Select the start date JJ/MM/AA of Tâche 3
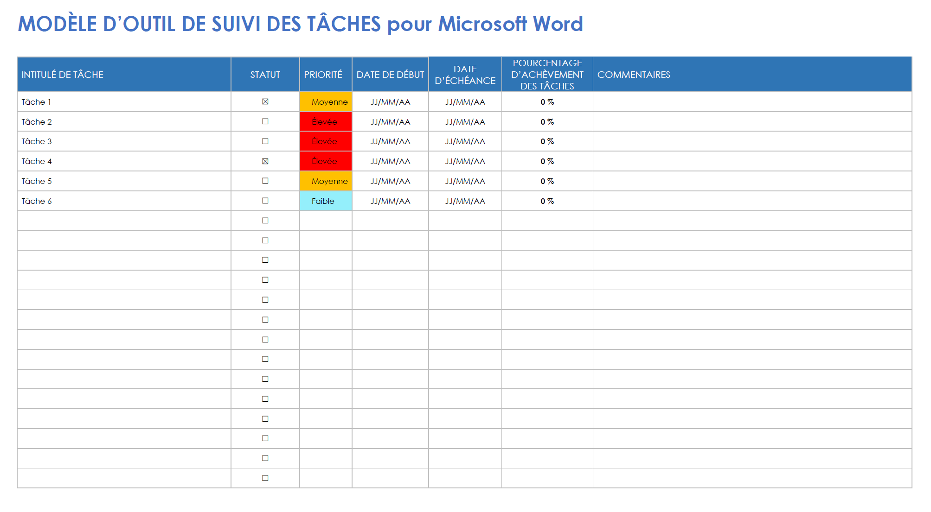Image resolution: width=931 pixels, height=512 pixels. 390,141
